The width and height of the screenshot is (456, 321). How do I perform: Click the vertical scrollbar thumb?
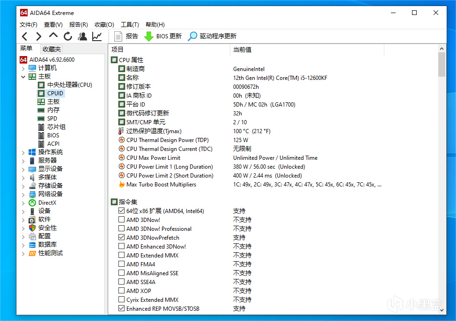(x=442, y=64)
